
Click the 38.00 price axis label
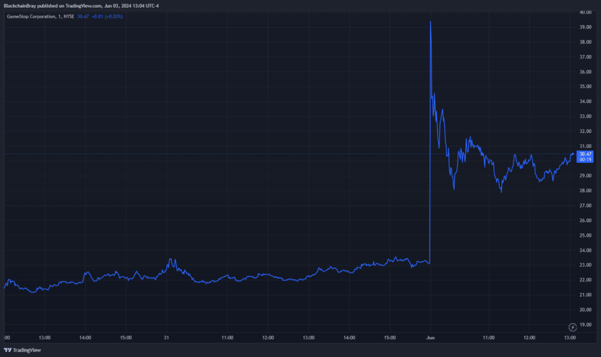585,42
